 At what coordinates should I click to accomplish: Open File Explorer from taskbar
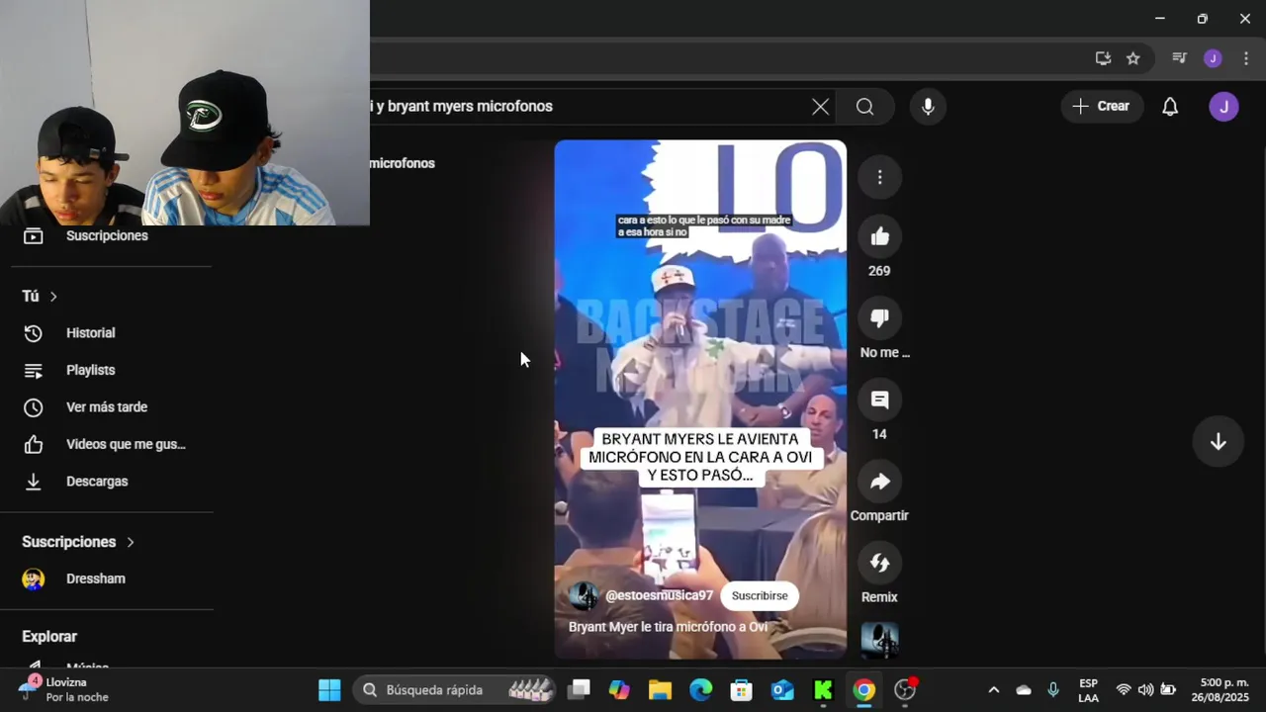tap(660, 690)
